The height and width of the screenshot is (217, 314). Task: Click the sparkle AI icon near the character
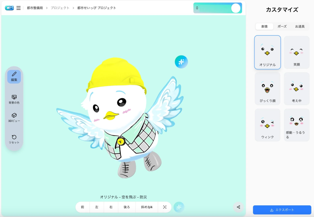[181, 62]
